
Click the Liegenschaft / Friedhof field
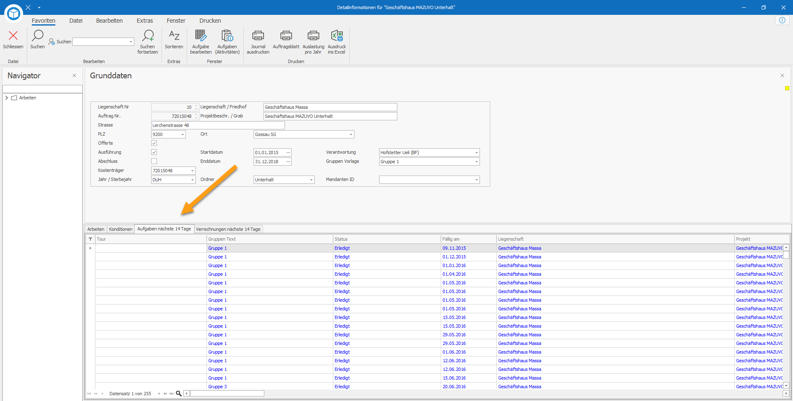330,107
